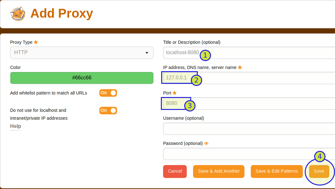Click the FoxyProxy fox logo icon
Viewport: 335px width, 189px height.
click(18, 14)
